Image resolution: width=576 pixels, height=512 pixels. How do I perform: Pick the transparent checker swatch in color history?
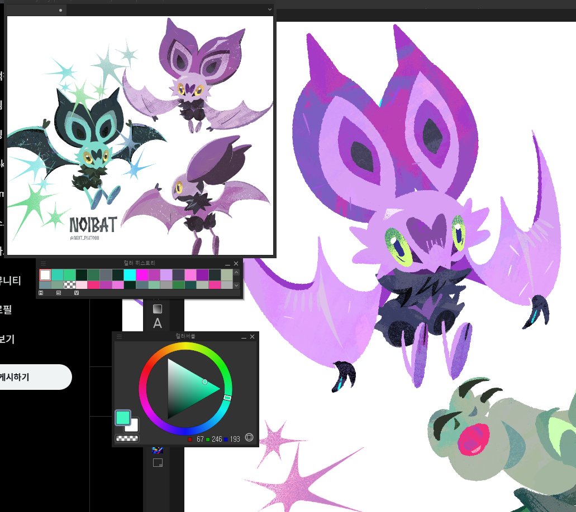coord(69,285)
